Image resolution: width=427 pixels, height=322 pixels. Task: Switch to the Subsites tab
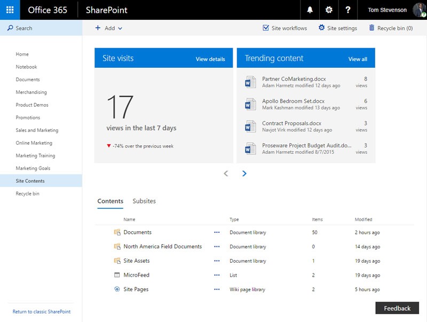pyautogui.click(x=144, y=201)
